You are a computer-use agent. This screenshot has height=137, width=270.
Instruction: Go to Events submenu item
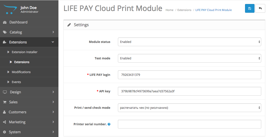click(29, 82)
